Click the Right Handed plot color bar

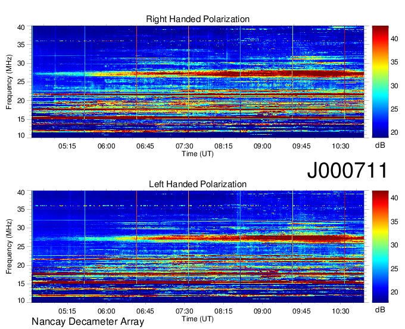380,82
